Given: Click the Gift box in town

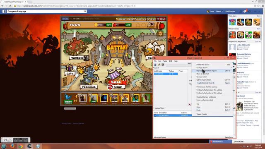Looking at the screenshot, I should [69, 70].
